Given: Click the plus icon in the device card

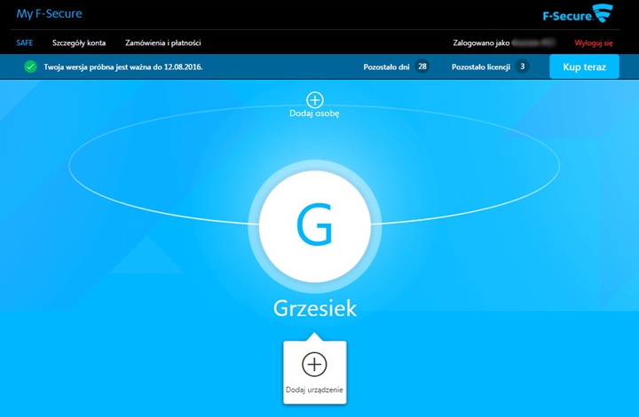Looking at the screenshot, I should coord(314,364).
